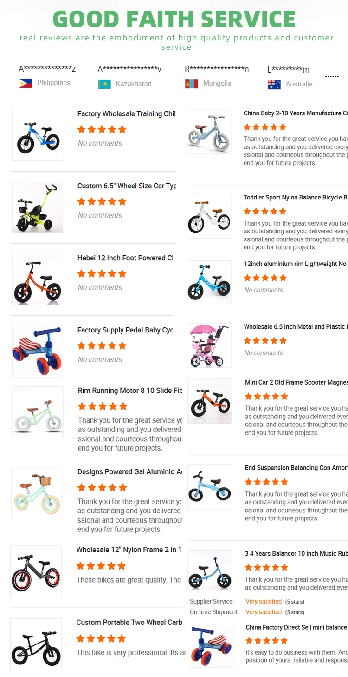348x677 pixels.
Task: Open mint bike with wicker basket thumbnail
Action: coord(37,493)
